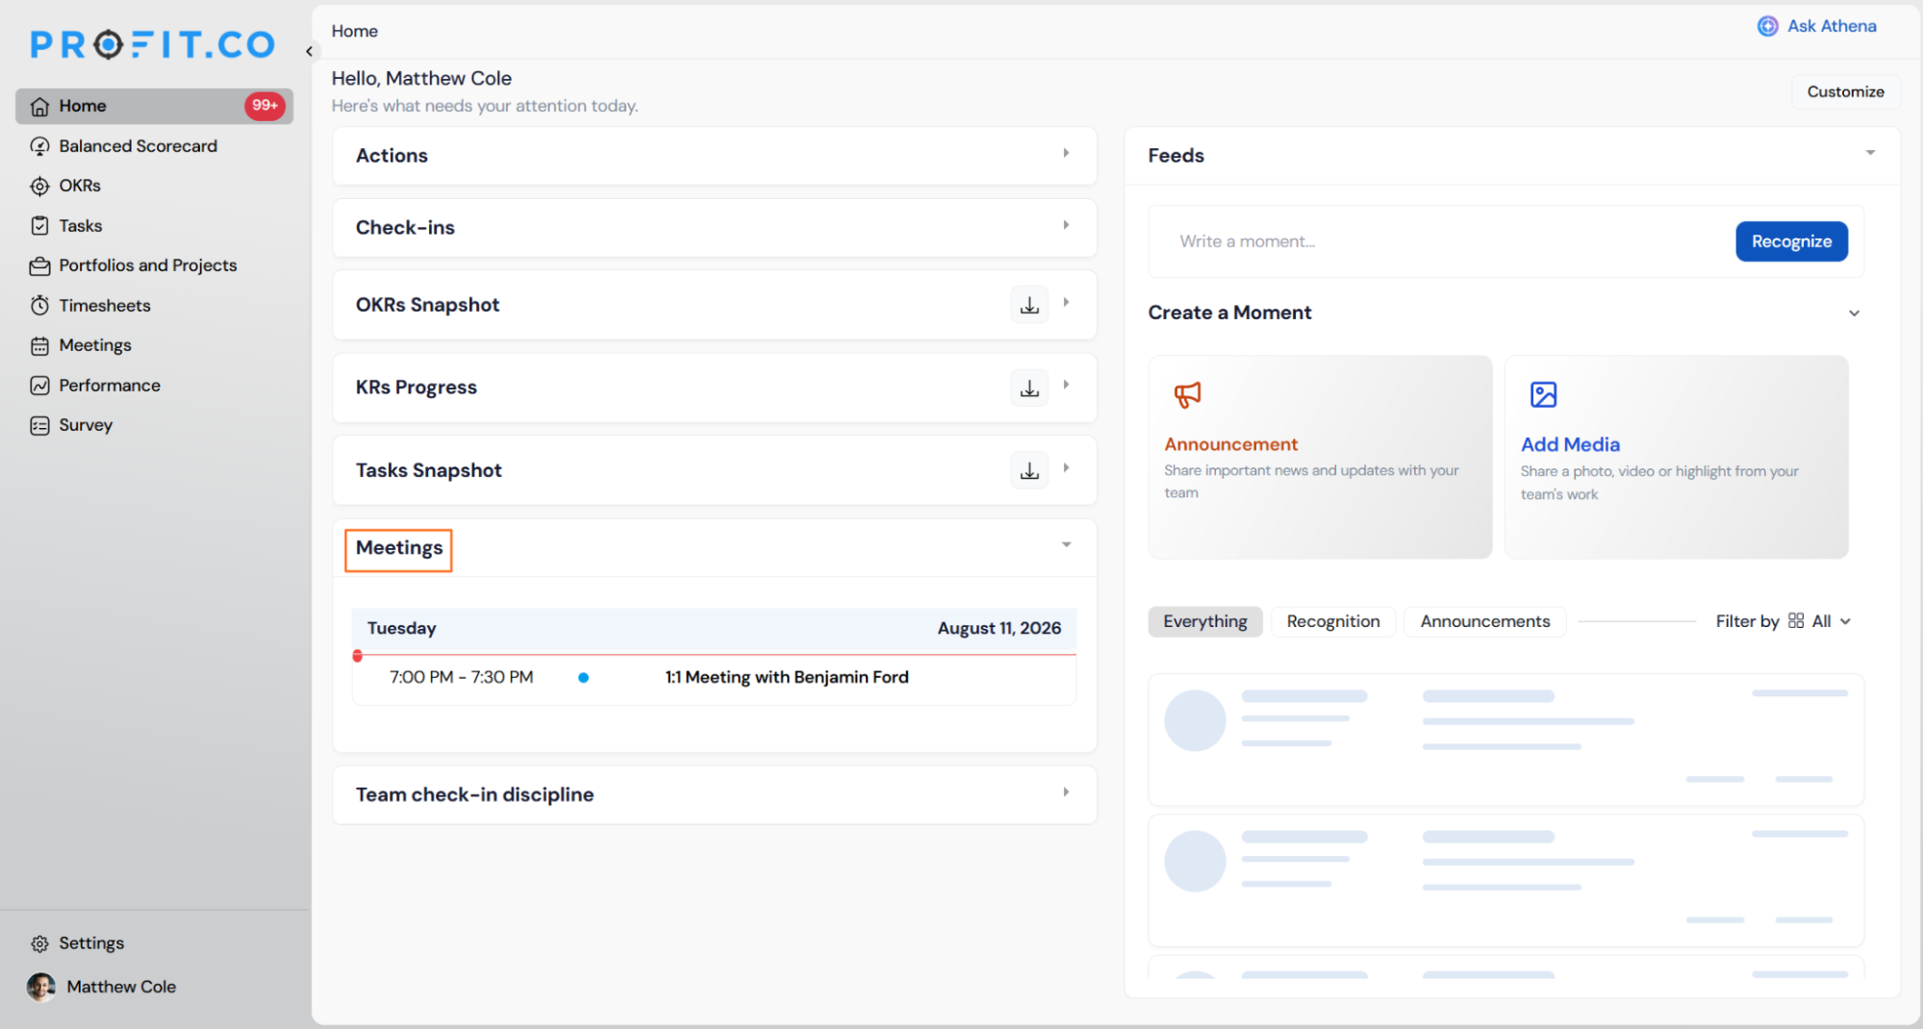Click the Add Media image icon
The image size is (1923, 1029).
tap(1543, 394)
